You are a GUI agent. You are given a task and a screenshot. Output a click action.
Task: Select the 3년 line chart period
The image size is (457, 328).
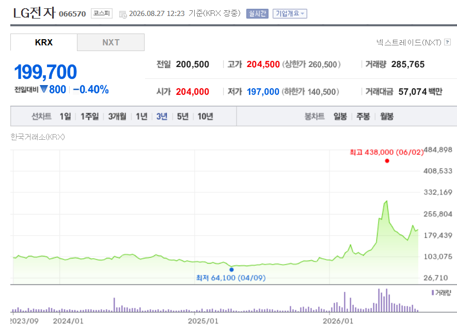[x=162, y=117]
